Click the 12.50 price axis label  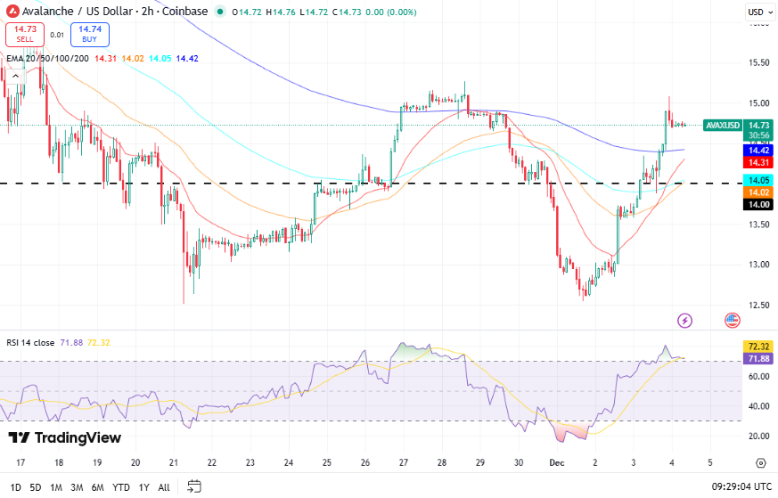point(759,305)
